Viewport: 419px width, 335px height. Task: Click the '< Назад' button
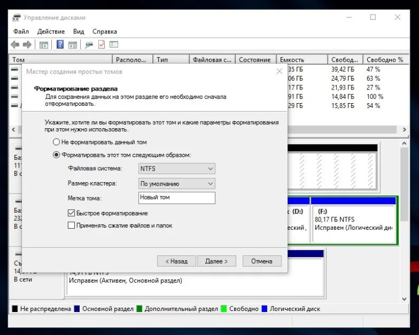[176, 261]
